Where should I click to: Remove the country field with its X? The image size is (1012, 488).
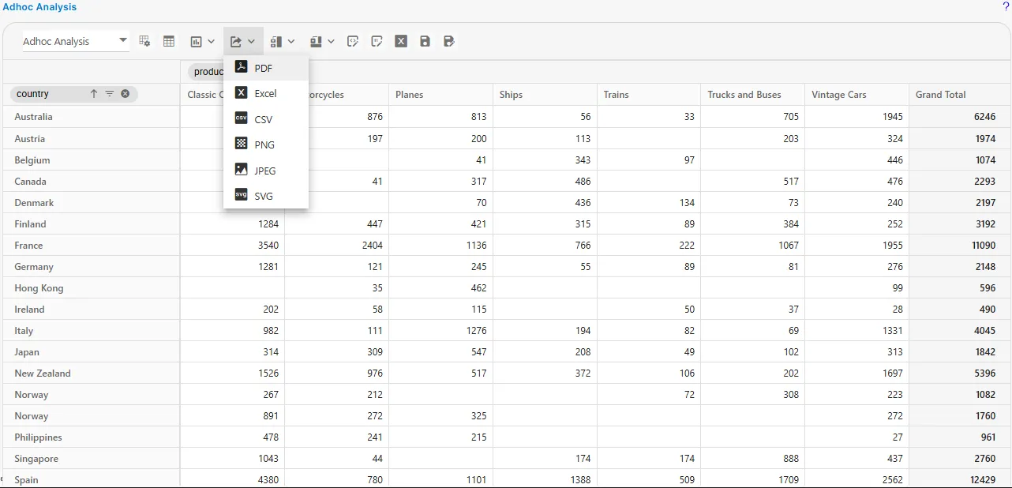point(125,94)
